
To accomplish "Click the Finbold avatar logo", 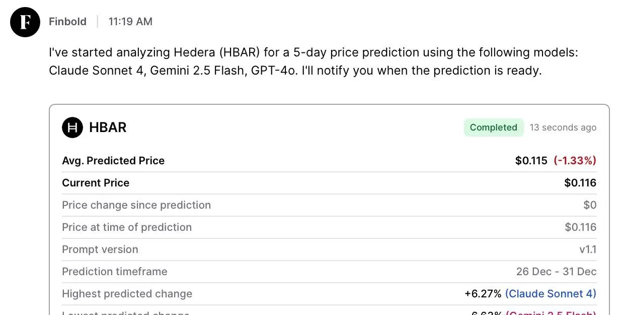I will click(x=25, y=22).
